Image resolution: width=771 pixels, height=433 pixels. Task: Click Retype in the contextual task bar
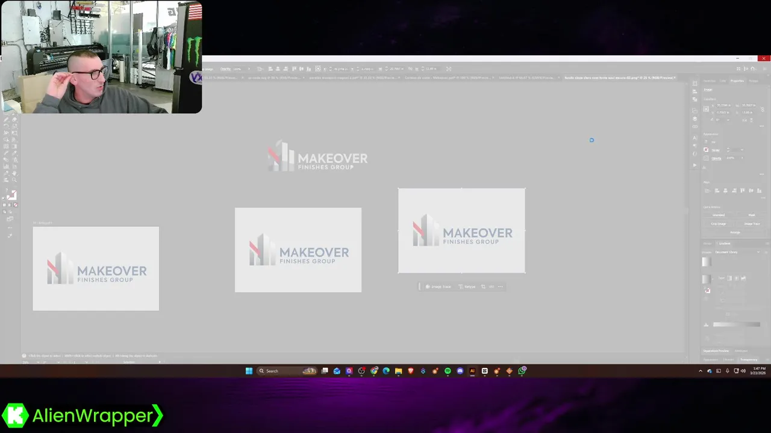click(467, 287)
